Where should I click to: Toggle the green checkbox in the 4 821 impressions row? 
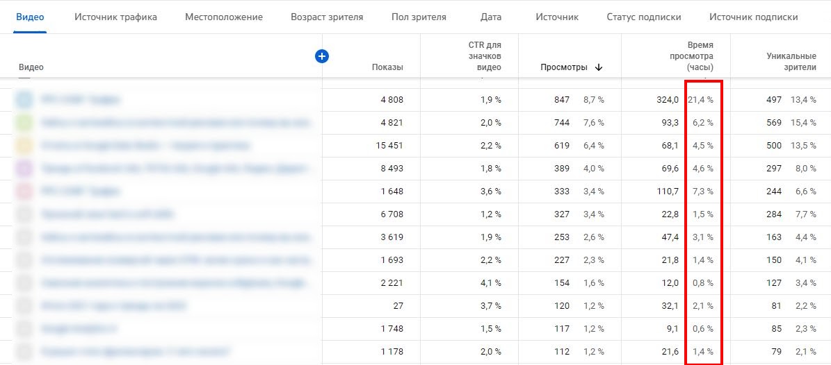pyautogui.click(x=24, y=123)
